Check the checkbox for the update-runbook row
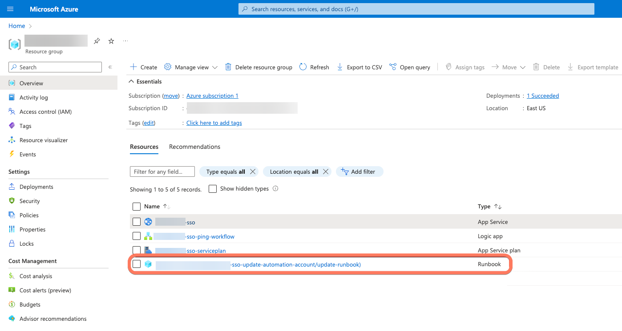The image size is (622, 331). coord(137,264)
